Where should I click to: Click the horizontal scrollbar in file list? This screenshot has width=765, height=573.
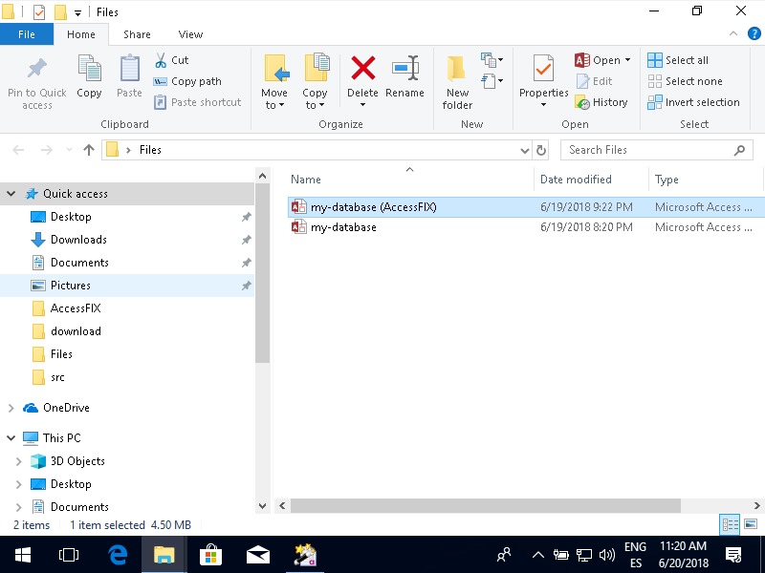point(485,505)
